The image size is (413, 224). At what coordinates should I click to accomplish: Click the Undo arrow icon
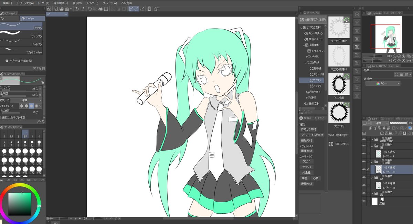coord(77,9)
